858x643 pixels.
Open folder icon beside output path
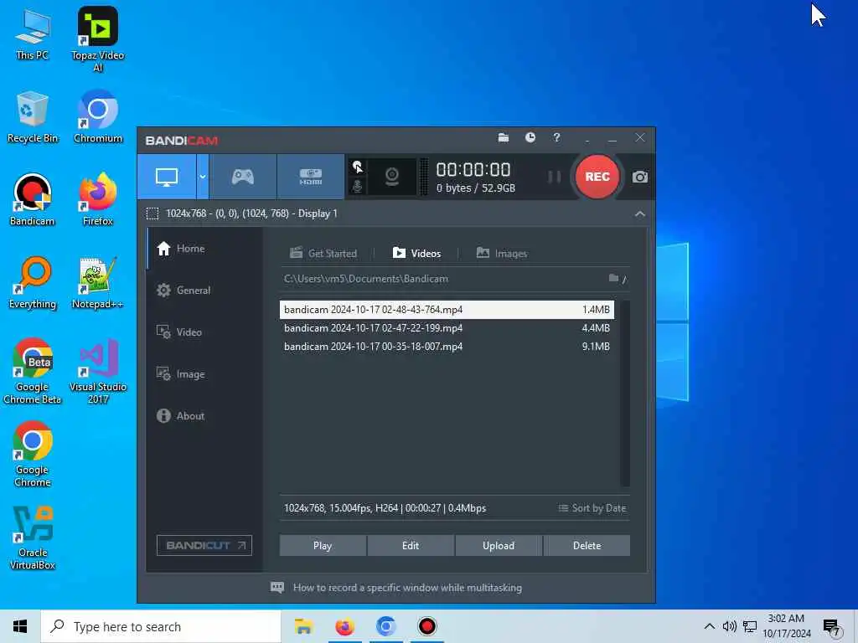(x=613, y=278)
